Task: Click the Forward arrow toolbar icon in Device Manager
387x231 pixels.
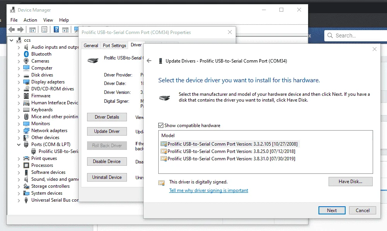Action: 21,30
